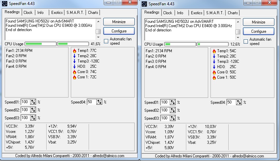Open the Clock tab in right window
The width and height of the screenshot is (280, 161).
point(168,13)
